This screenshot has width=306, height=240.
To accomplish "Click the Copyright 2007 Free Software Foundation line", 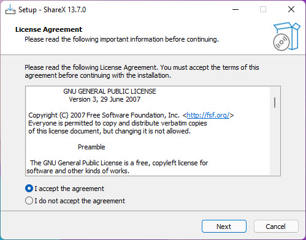I will pyautogui.click(x=131, y=115).
